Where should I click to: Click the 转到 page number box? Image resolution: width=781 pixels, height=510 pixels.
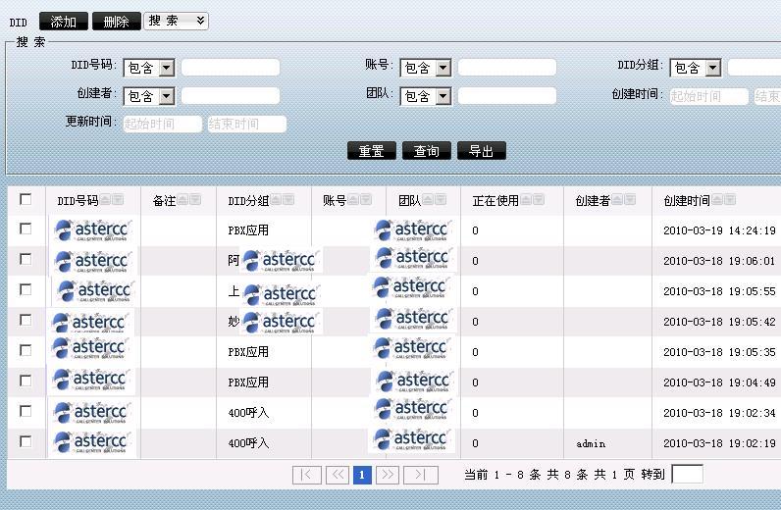(688, 474)
